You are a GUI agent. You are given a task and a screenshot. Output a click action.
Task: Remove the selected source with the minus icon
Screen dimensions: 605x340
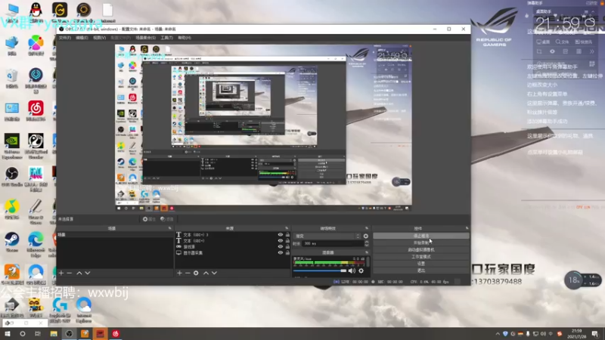188,273
